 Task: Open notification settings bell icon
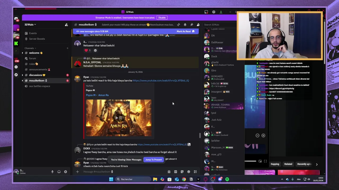point(185,25)
